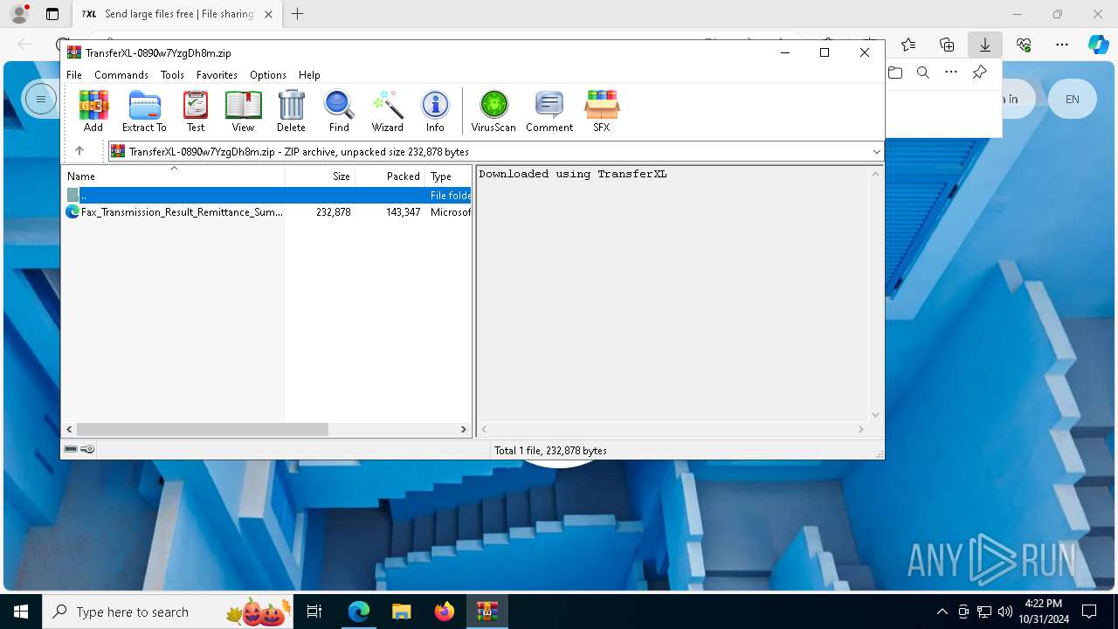
Task: Click the search icon in the downloads panel
Action: 923,73
